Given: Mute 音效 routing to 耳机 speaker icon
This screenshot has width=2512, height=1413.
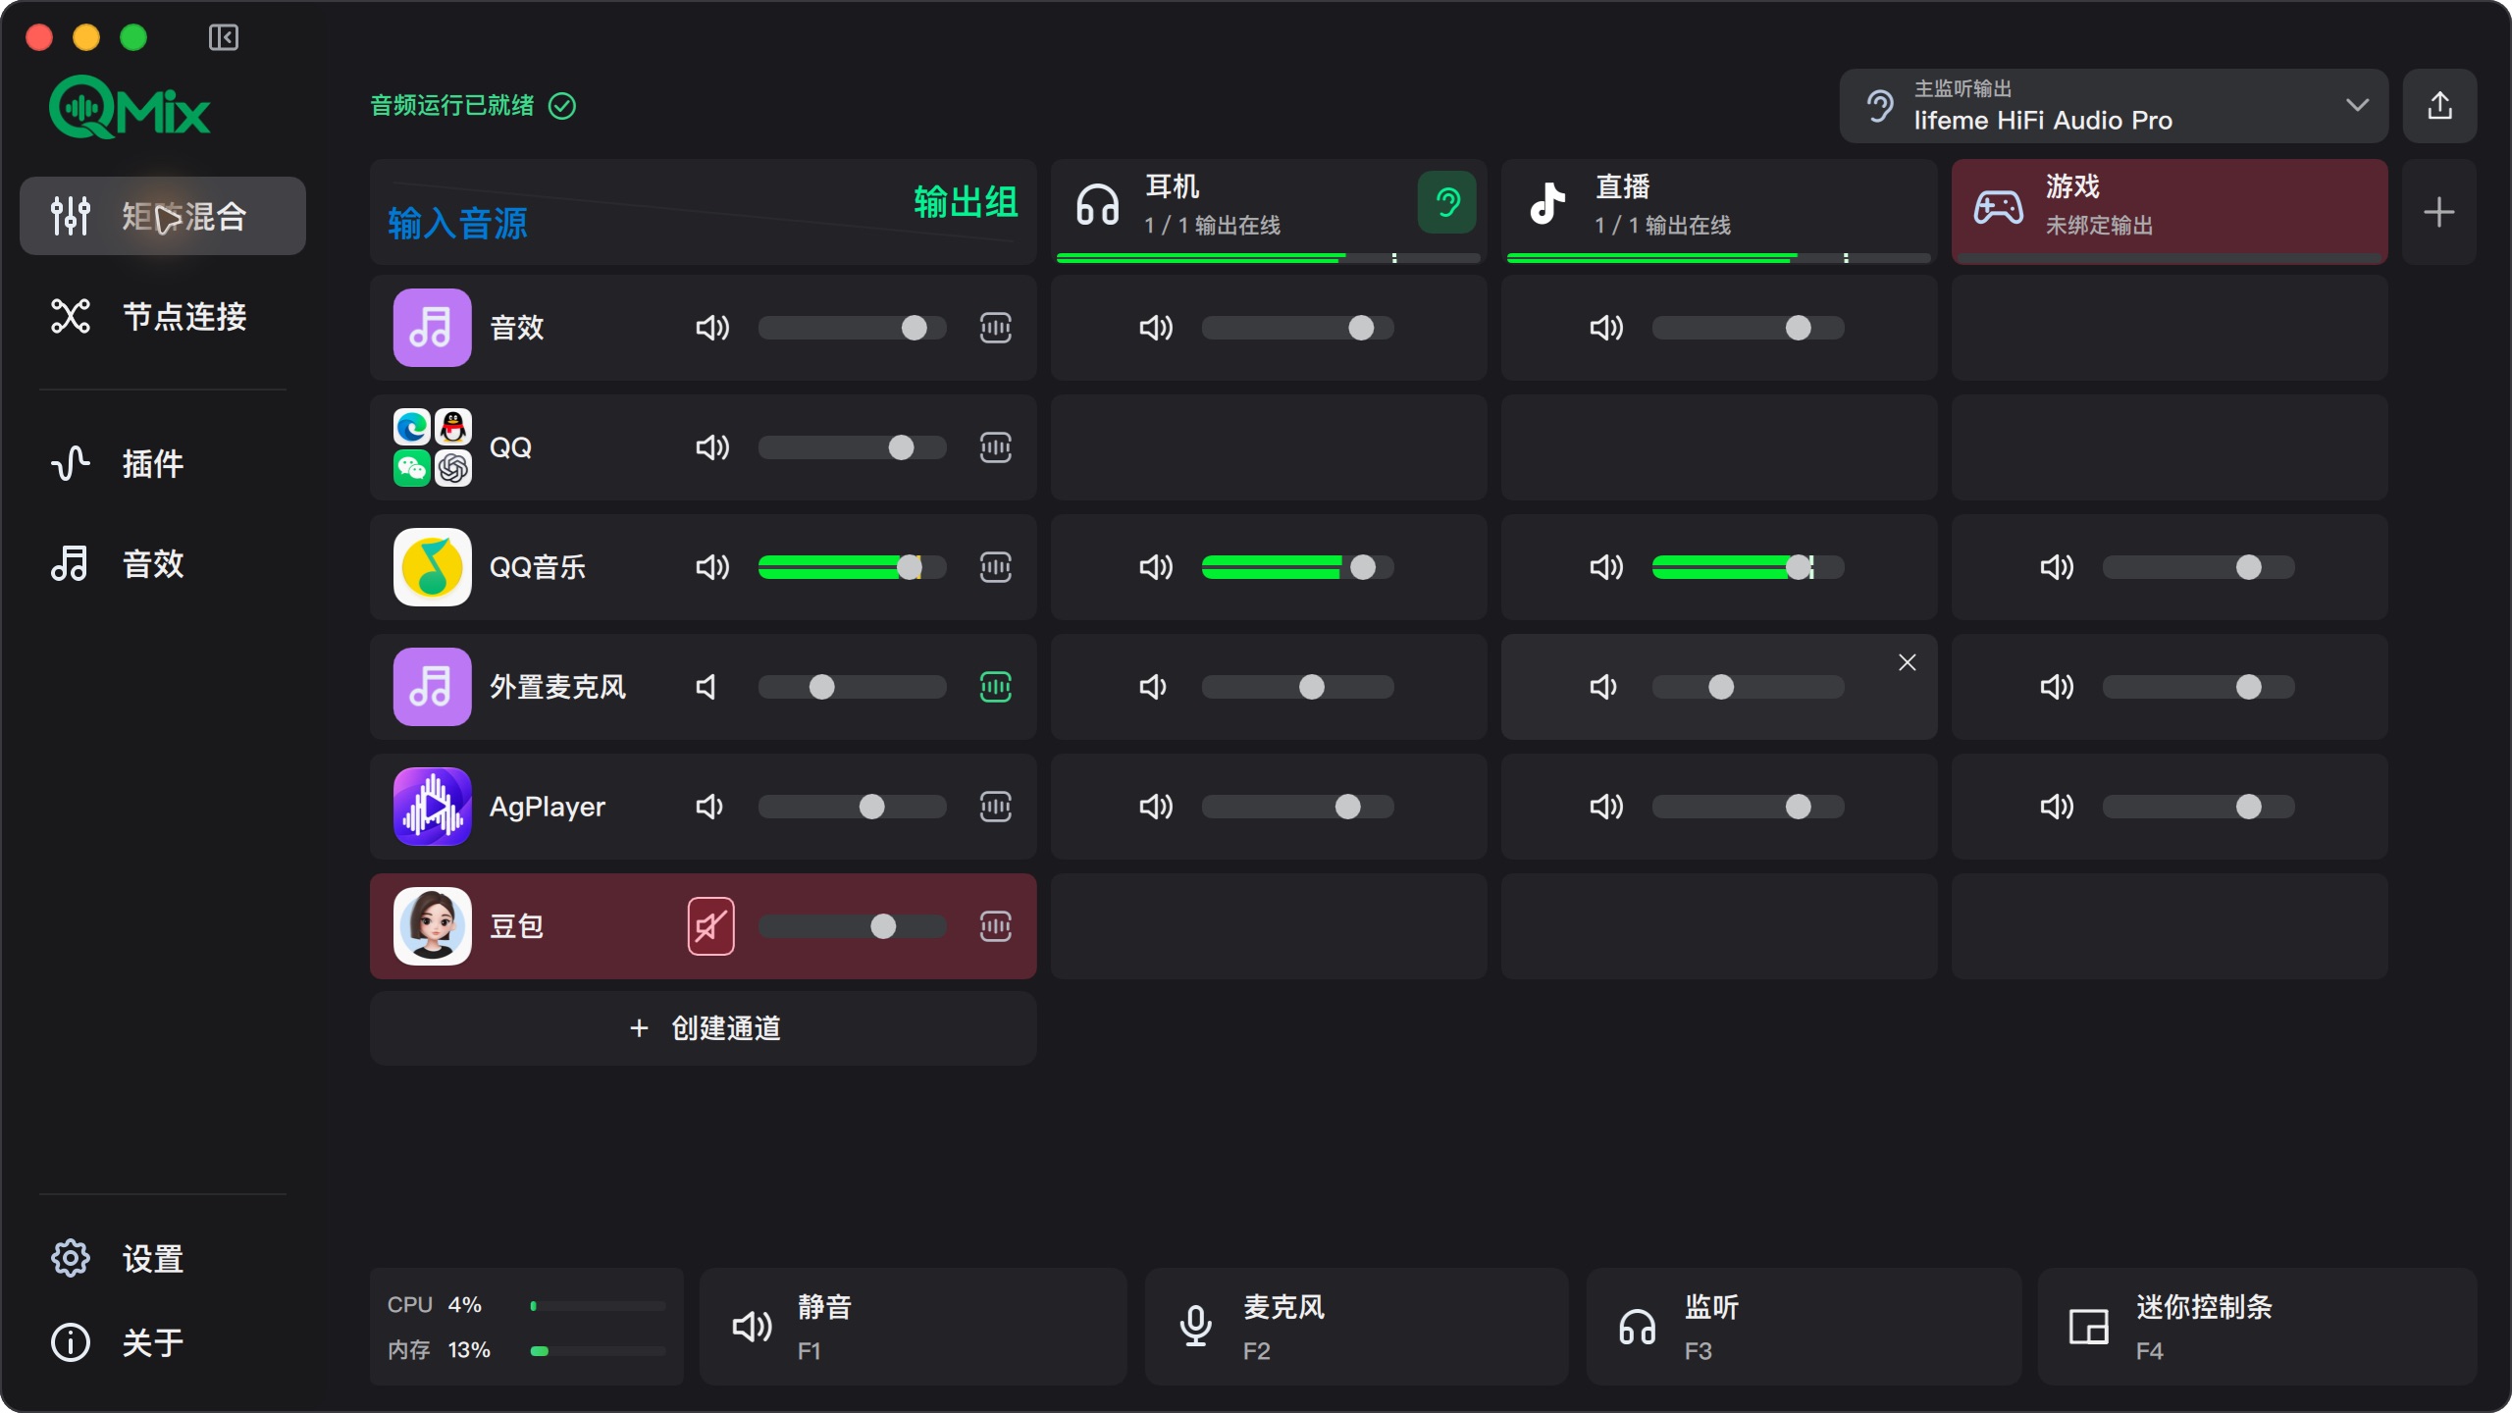Looking at the screenshot, I should pos(1156,328).
